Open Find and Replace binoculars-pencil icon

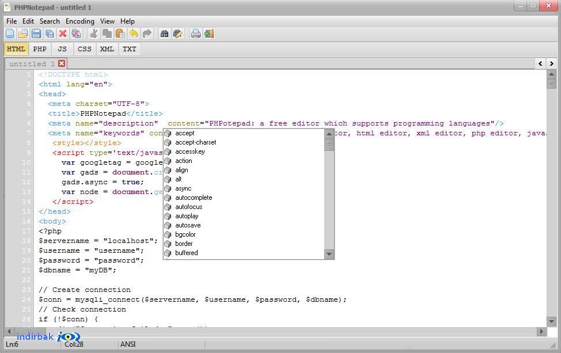(178, 33)
